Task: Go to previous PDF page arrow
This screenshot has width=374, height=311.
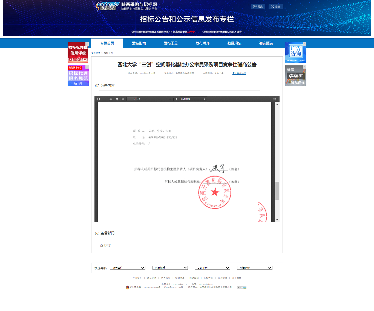Action: click(117, 99)
